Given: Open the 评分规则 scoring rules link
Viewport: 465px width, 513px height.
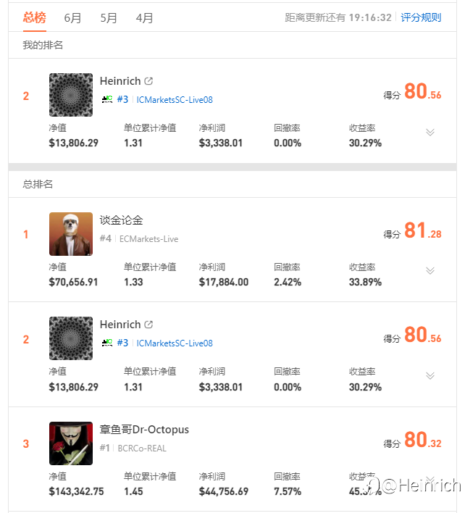Looking at the screenshot, I should (x=422, y=17).
